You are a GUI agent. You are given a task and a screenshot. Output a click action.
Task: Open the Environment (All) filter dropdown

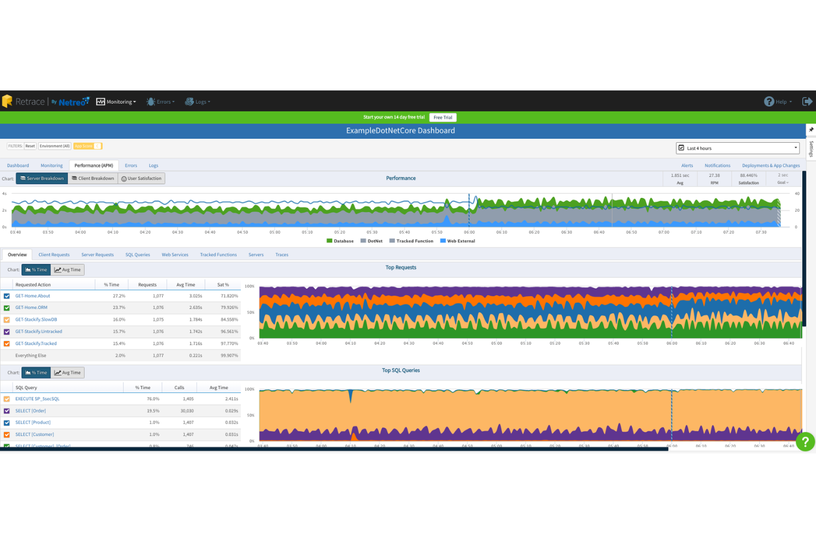coord(54,146)
